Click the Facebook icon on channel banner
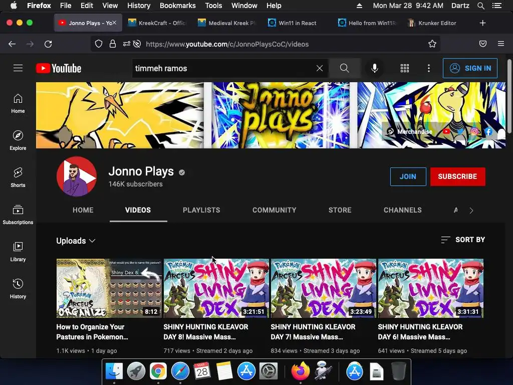Screen dimensions: 513x385 tap(488, 131)
